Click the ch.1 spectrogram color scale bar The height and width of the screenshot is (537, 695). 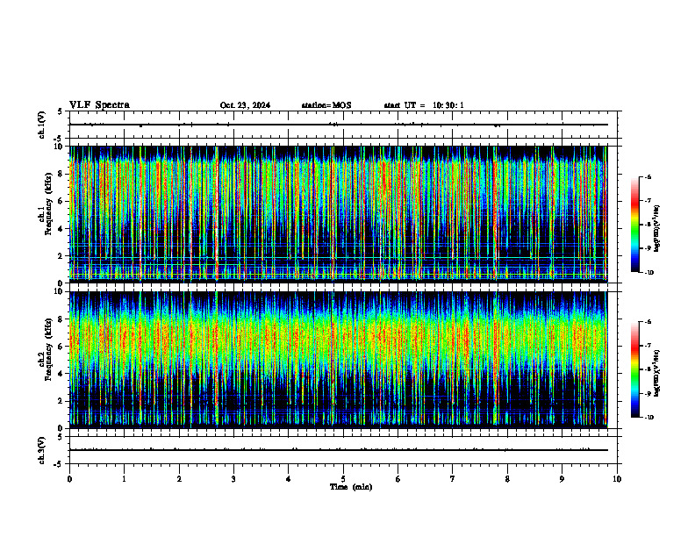634,225
